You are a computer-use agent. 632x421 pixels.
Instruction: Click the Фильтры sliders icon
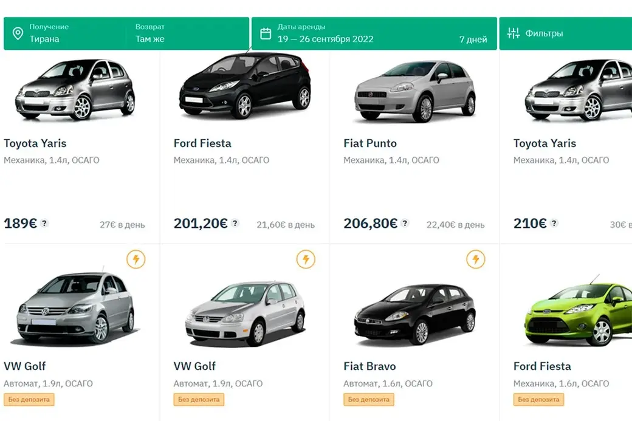pos(513,33)
